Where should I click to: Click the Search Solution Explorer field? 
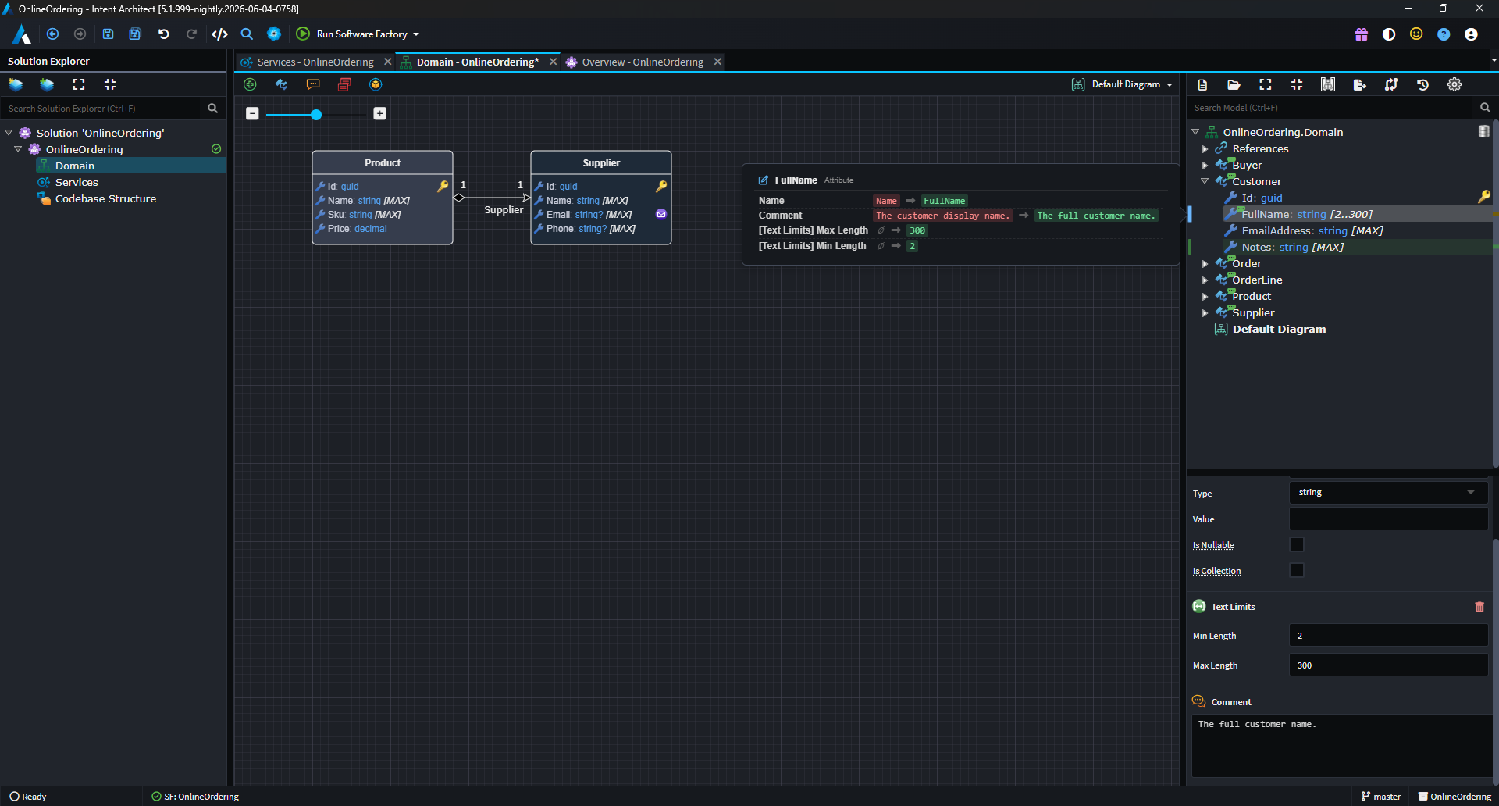tap(101, 109)
